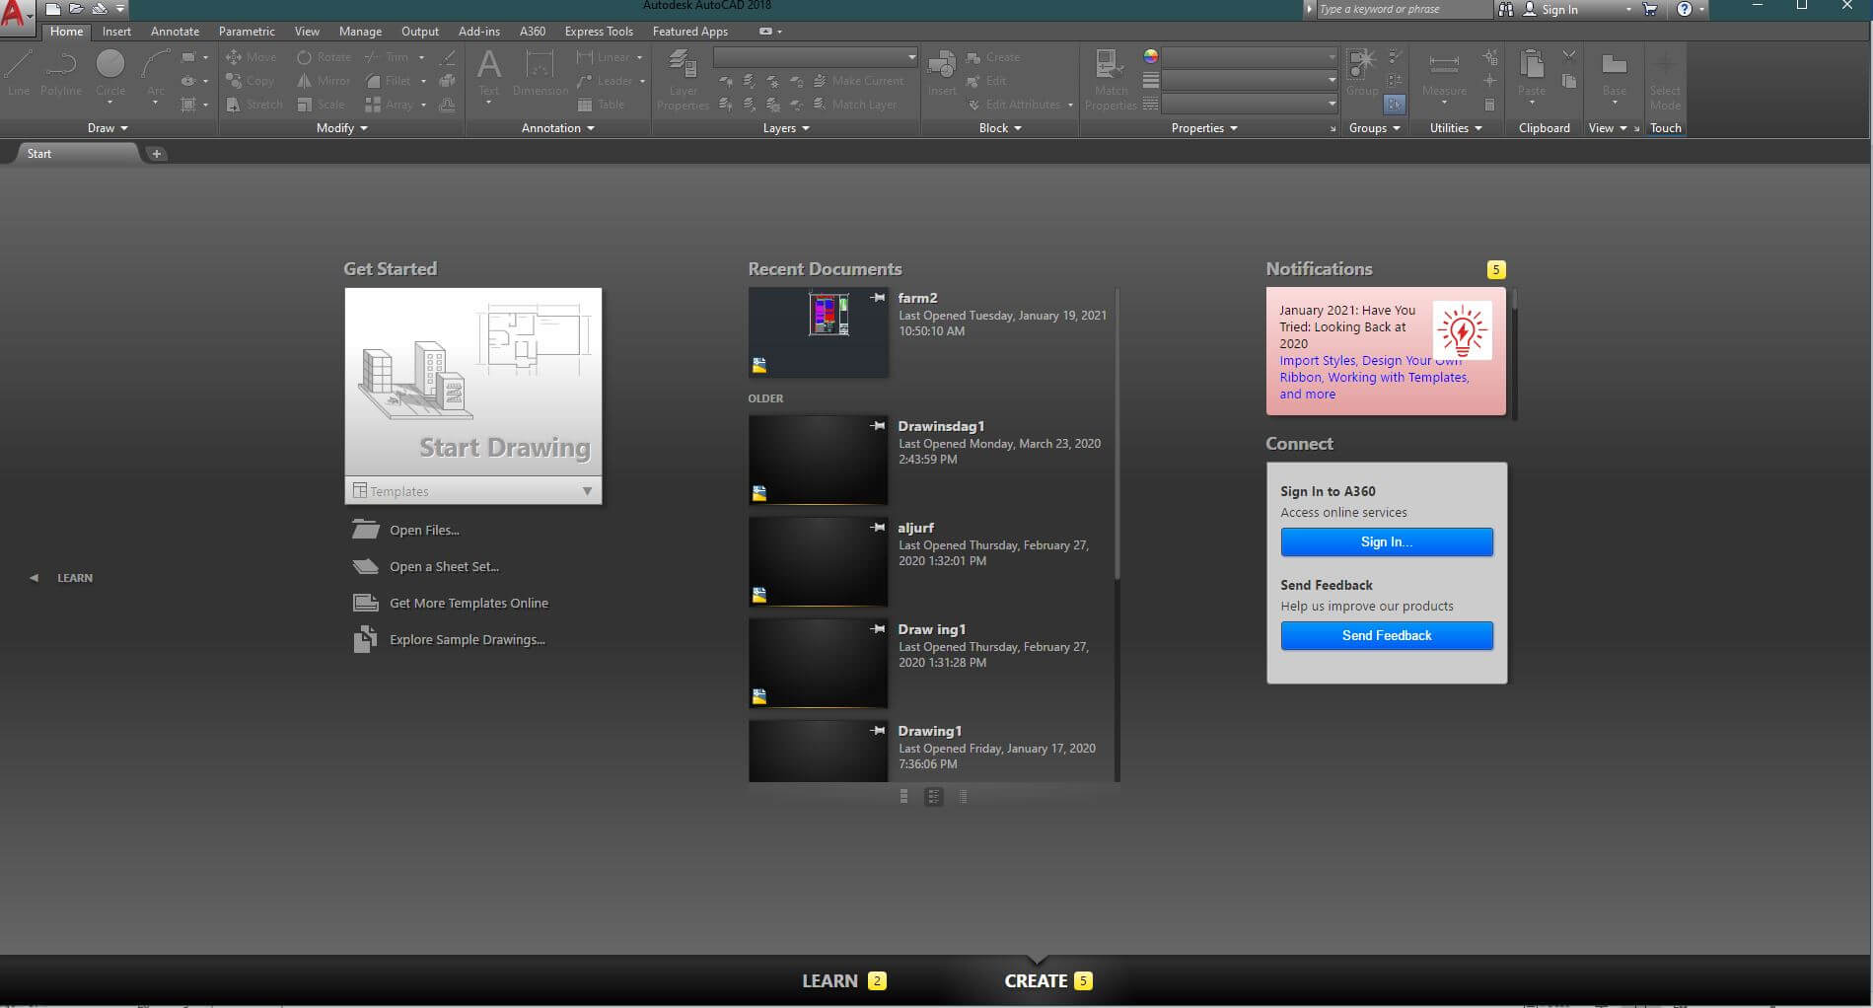The image size is (1873, 1008).
Task: Choose the Scale tool
Action: 322,105
